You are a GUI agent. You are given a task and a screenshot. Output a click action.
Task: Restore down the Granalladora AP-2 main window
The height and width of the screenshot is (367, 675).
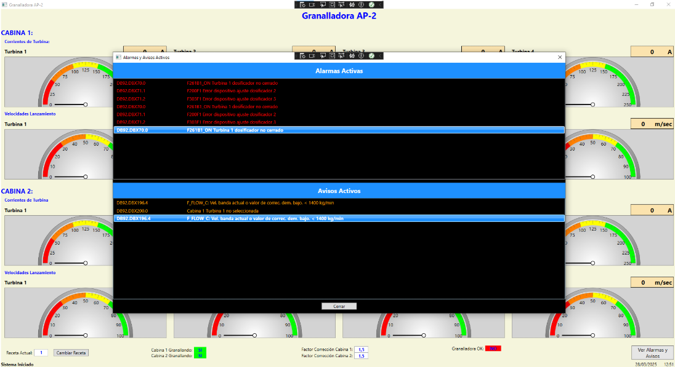click(652, 5)
